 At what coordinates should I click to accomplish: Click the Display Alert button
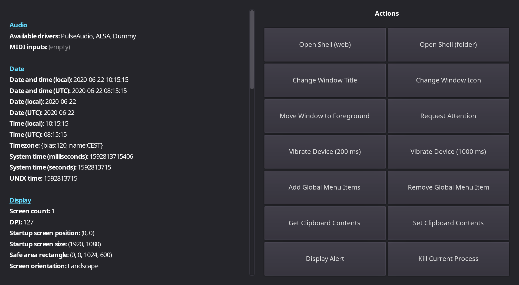coord(325,259)
